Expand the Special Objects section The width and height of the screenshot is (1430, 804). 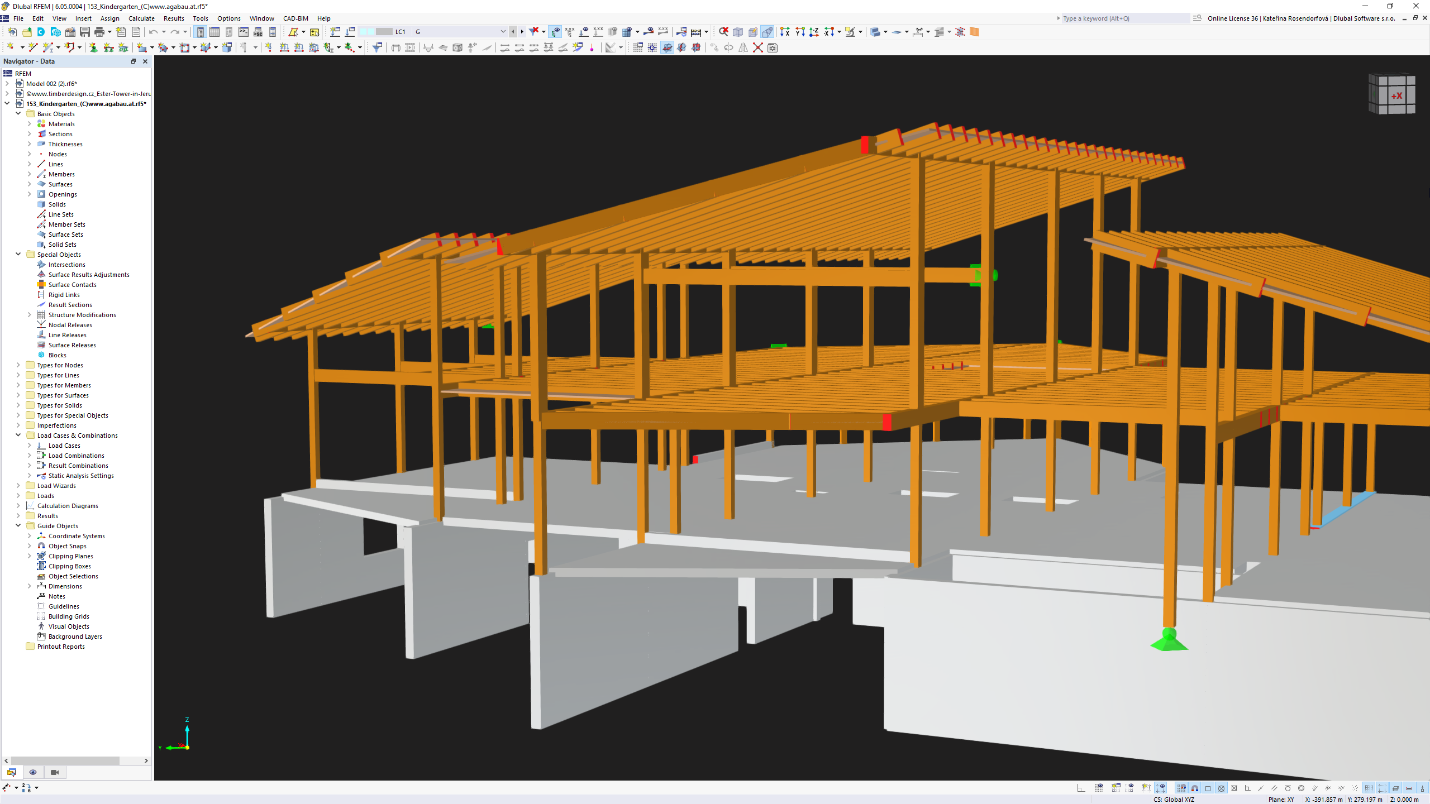(18, 254)
